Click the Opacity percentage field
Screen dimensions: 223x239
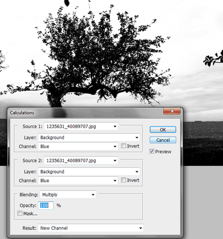[x=46, y=205]
